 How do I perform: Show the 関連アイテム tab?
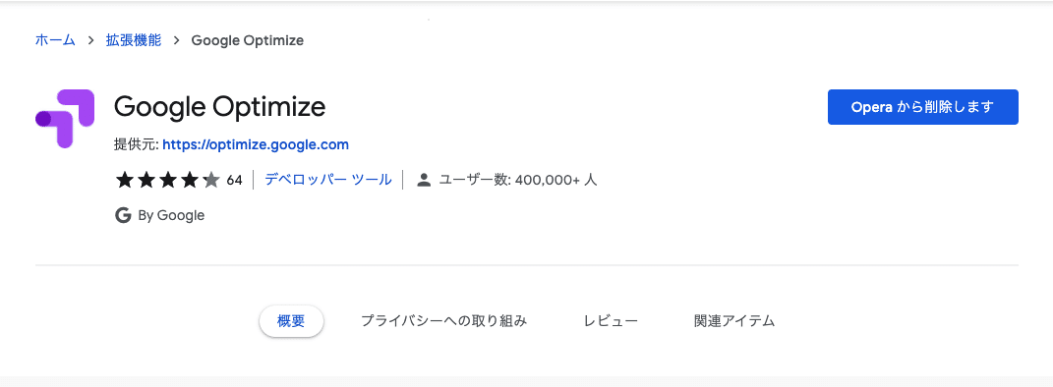pyautogui.click(x=734, y=321)
